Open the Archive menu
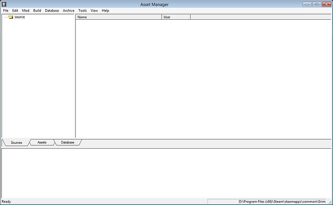This screenshot has width=333, height=205. coord(69,11)
